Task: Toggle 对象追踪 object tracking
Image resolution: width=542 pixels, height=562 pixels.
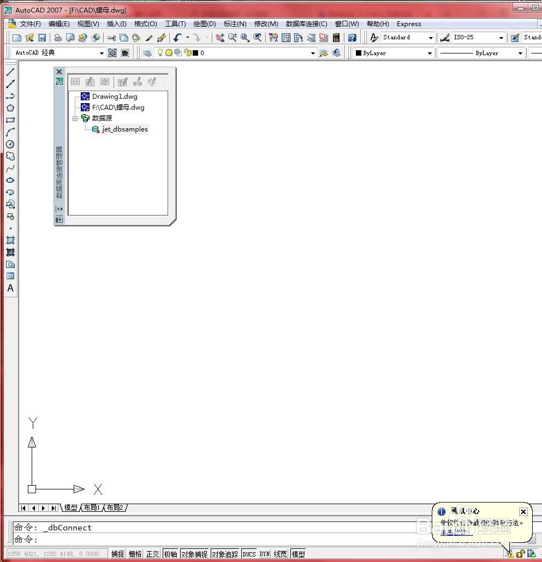Action: (x=225, y=554)
